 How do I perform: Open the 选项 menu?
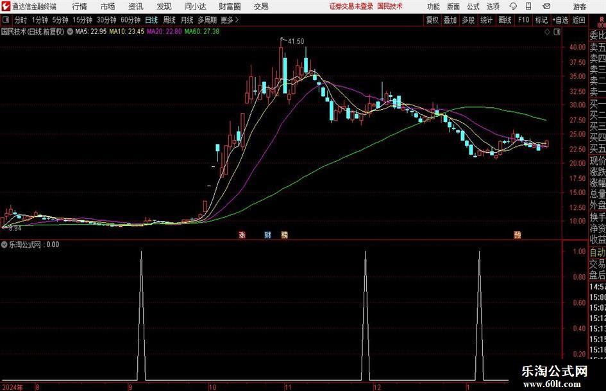(x=492, y=6)
